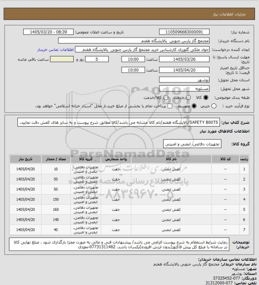Image resolution: width=259 pixels, height=285 pixels.
Task: Click the واحد شمارش column header
Action: [116, 159]
